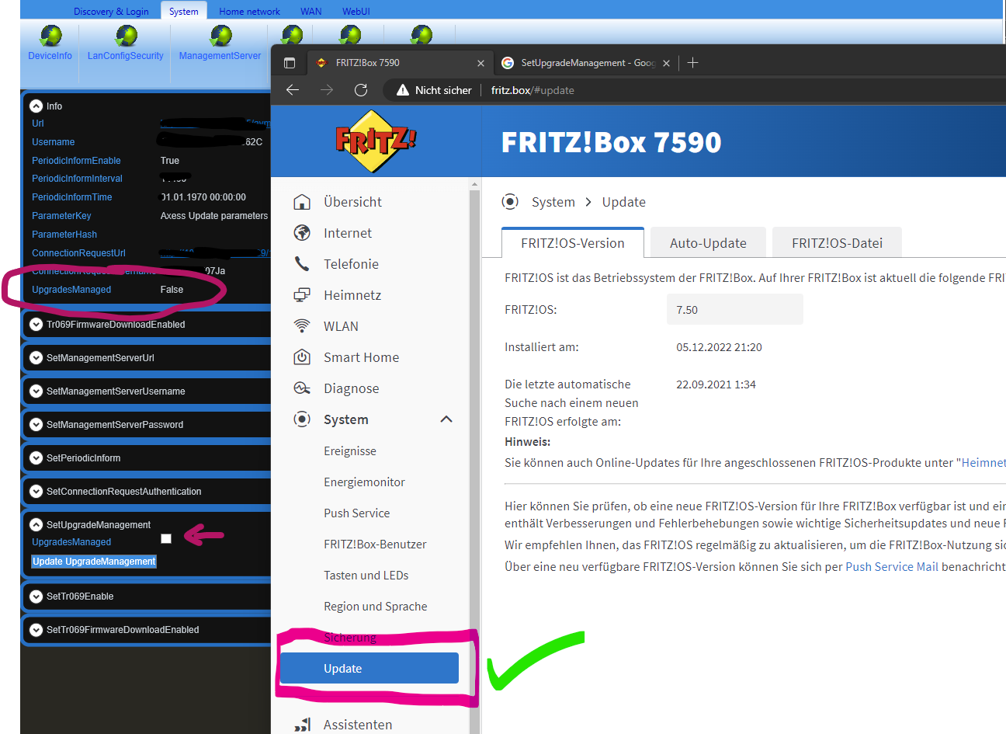Viewport: 1006px width, 734px height.
Task: Collapse the System menu chevron
Action: [x=446, y=419]
